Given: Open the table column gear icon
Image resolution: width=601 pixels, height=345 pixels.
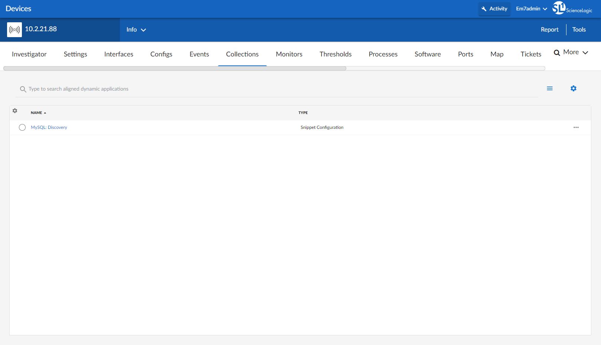Looking at the screenshot, I should click(x=15, y=111).
